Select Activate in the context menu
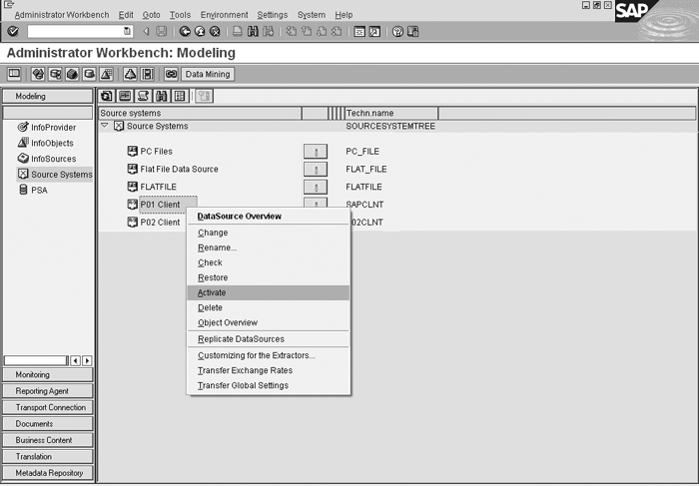The height and width of the screenshot is (486, 699). [268, 292]
